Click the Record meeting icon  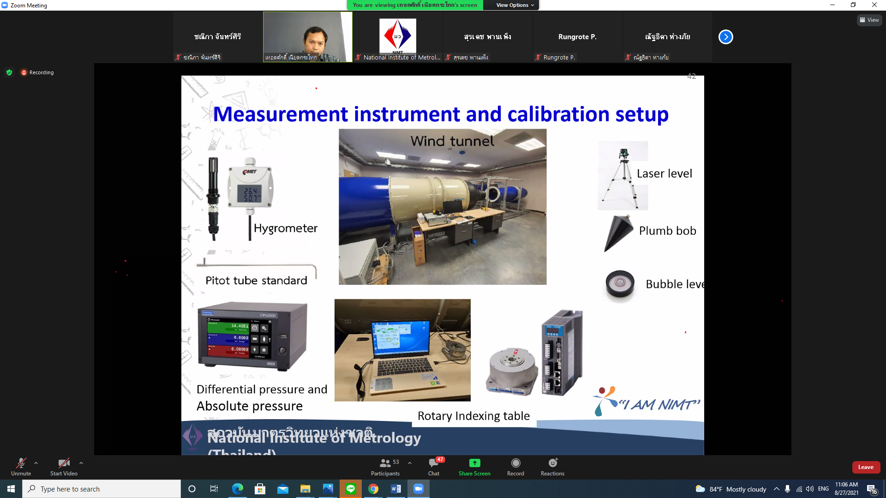click(515, 463)
